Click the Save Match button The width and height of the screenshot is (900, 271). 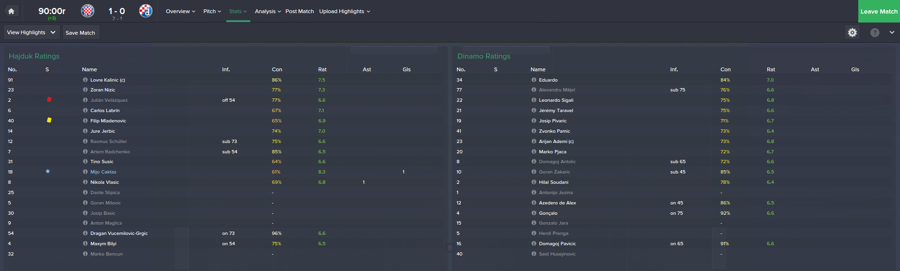(81, 32)
